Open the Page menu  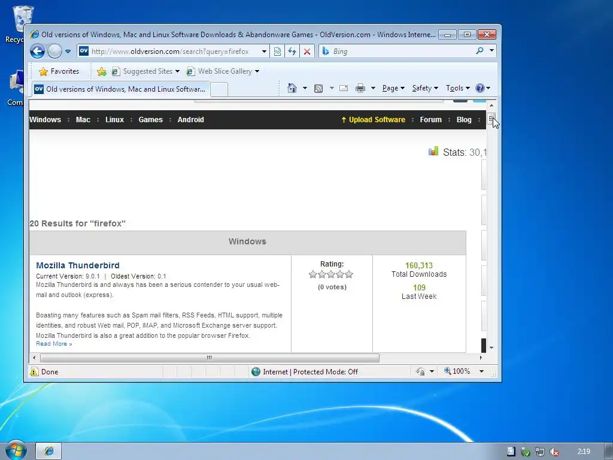click(393, 88)
